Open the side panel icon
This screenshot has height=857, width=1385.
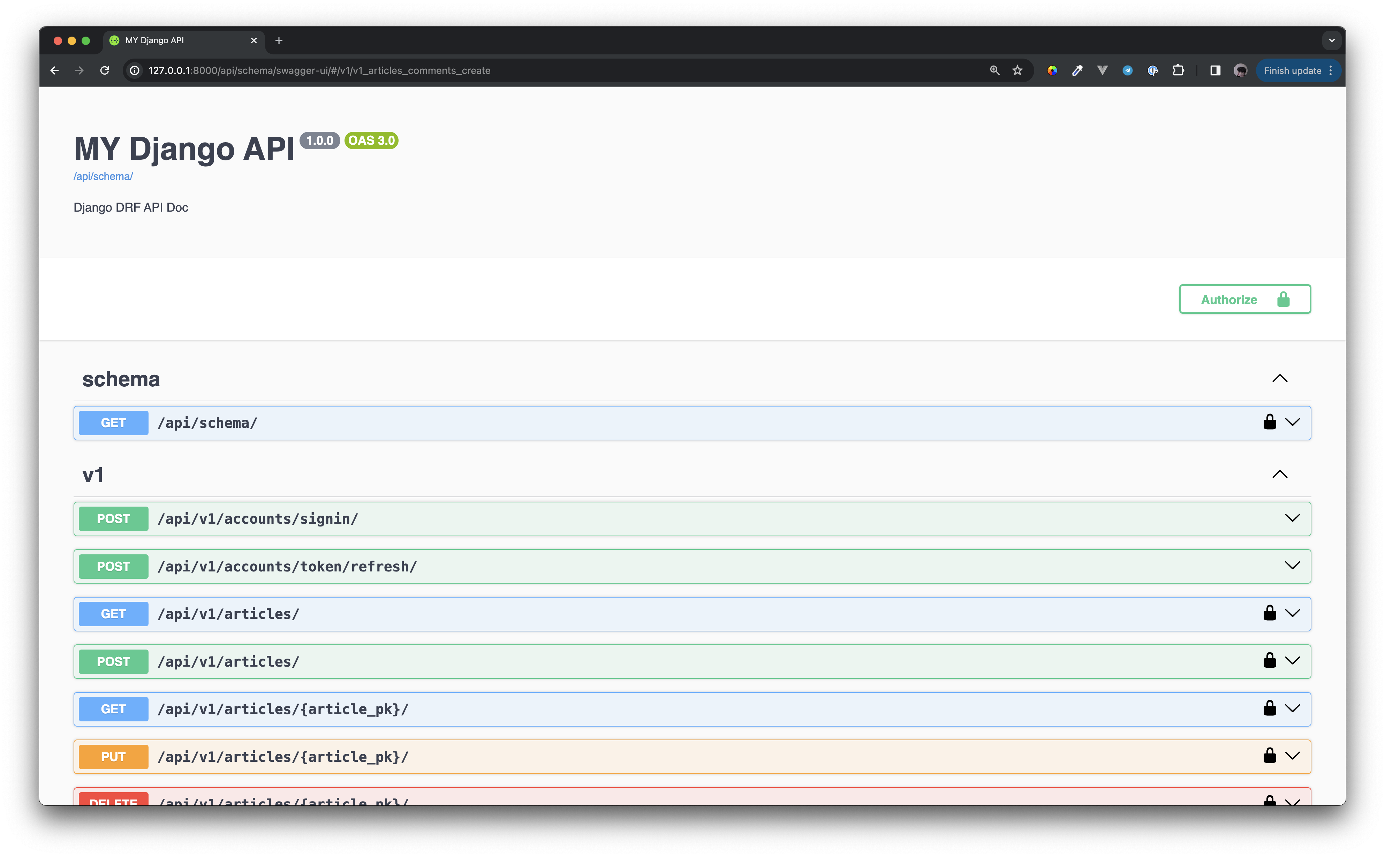[1215, 70]
